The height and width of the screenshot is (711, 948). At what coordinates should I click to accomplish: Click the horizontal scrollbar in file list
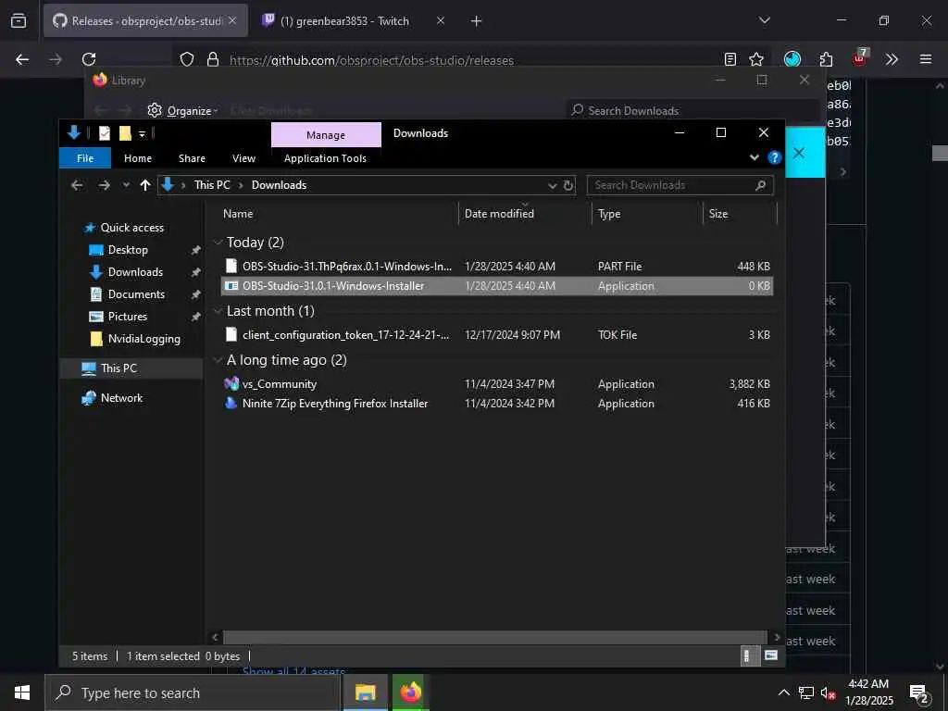click(495, 637)
